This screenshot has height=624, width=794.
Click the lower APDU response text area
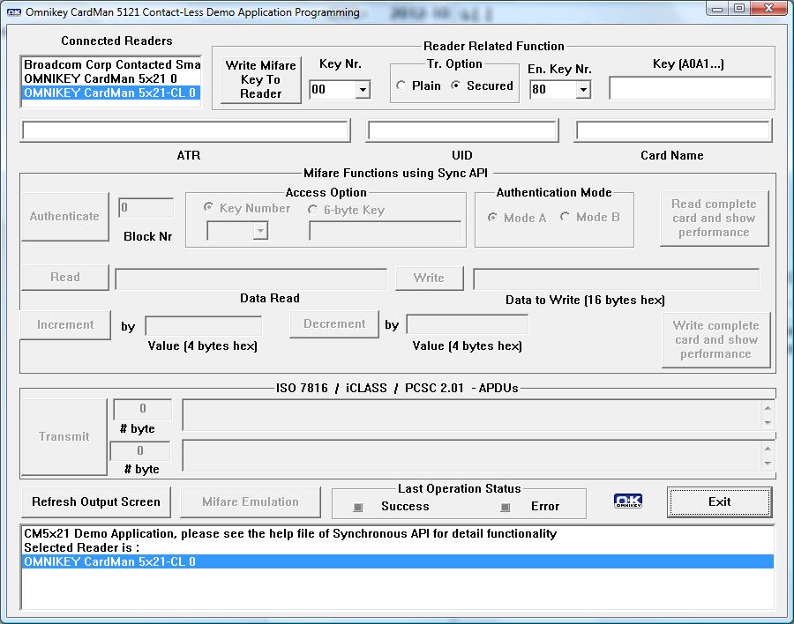tap(471, 456)
